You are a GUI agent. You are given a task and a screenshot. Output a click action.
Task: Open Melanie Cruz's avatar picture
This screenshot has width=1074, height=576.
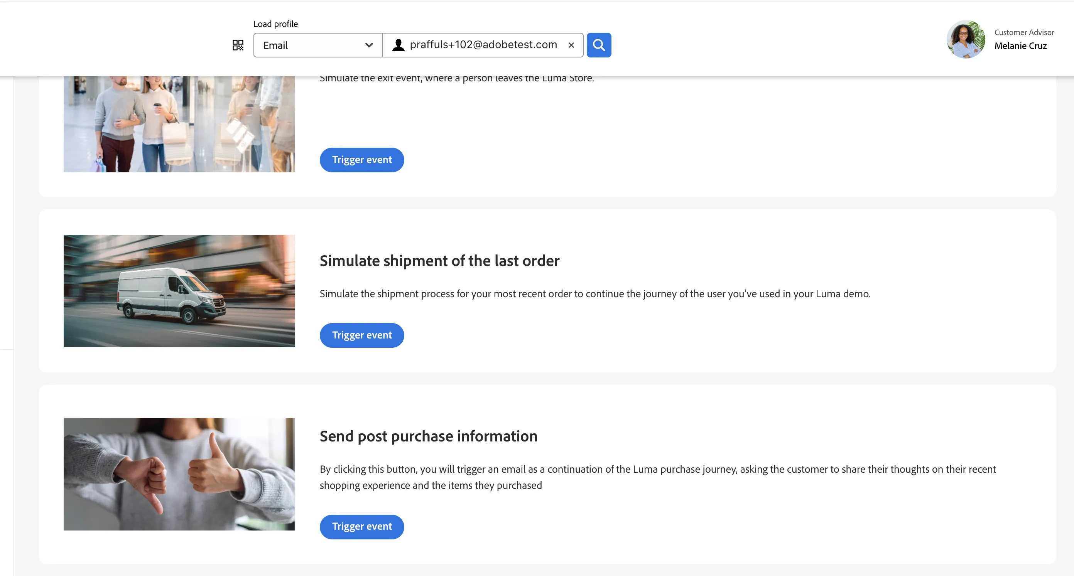[x=966, y=39]
